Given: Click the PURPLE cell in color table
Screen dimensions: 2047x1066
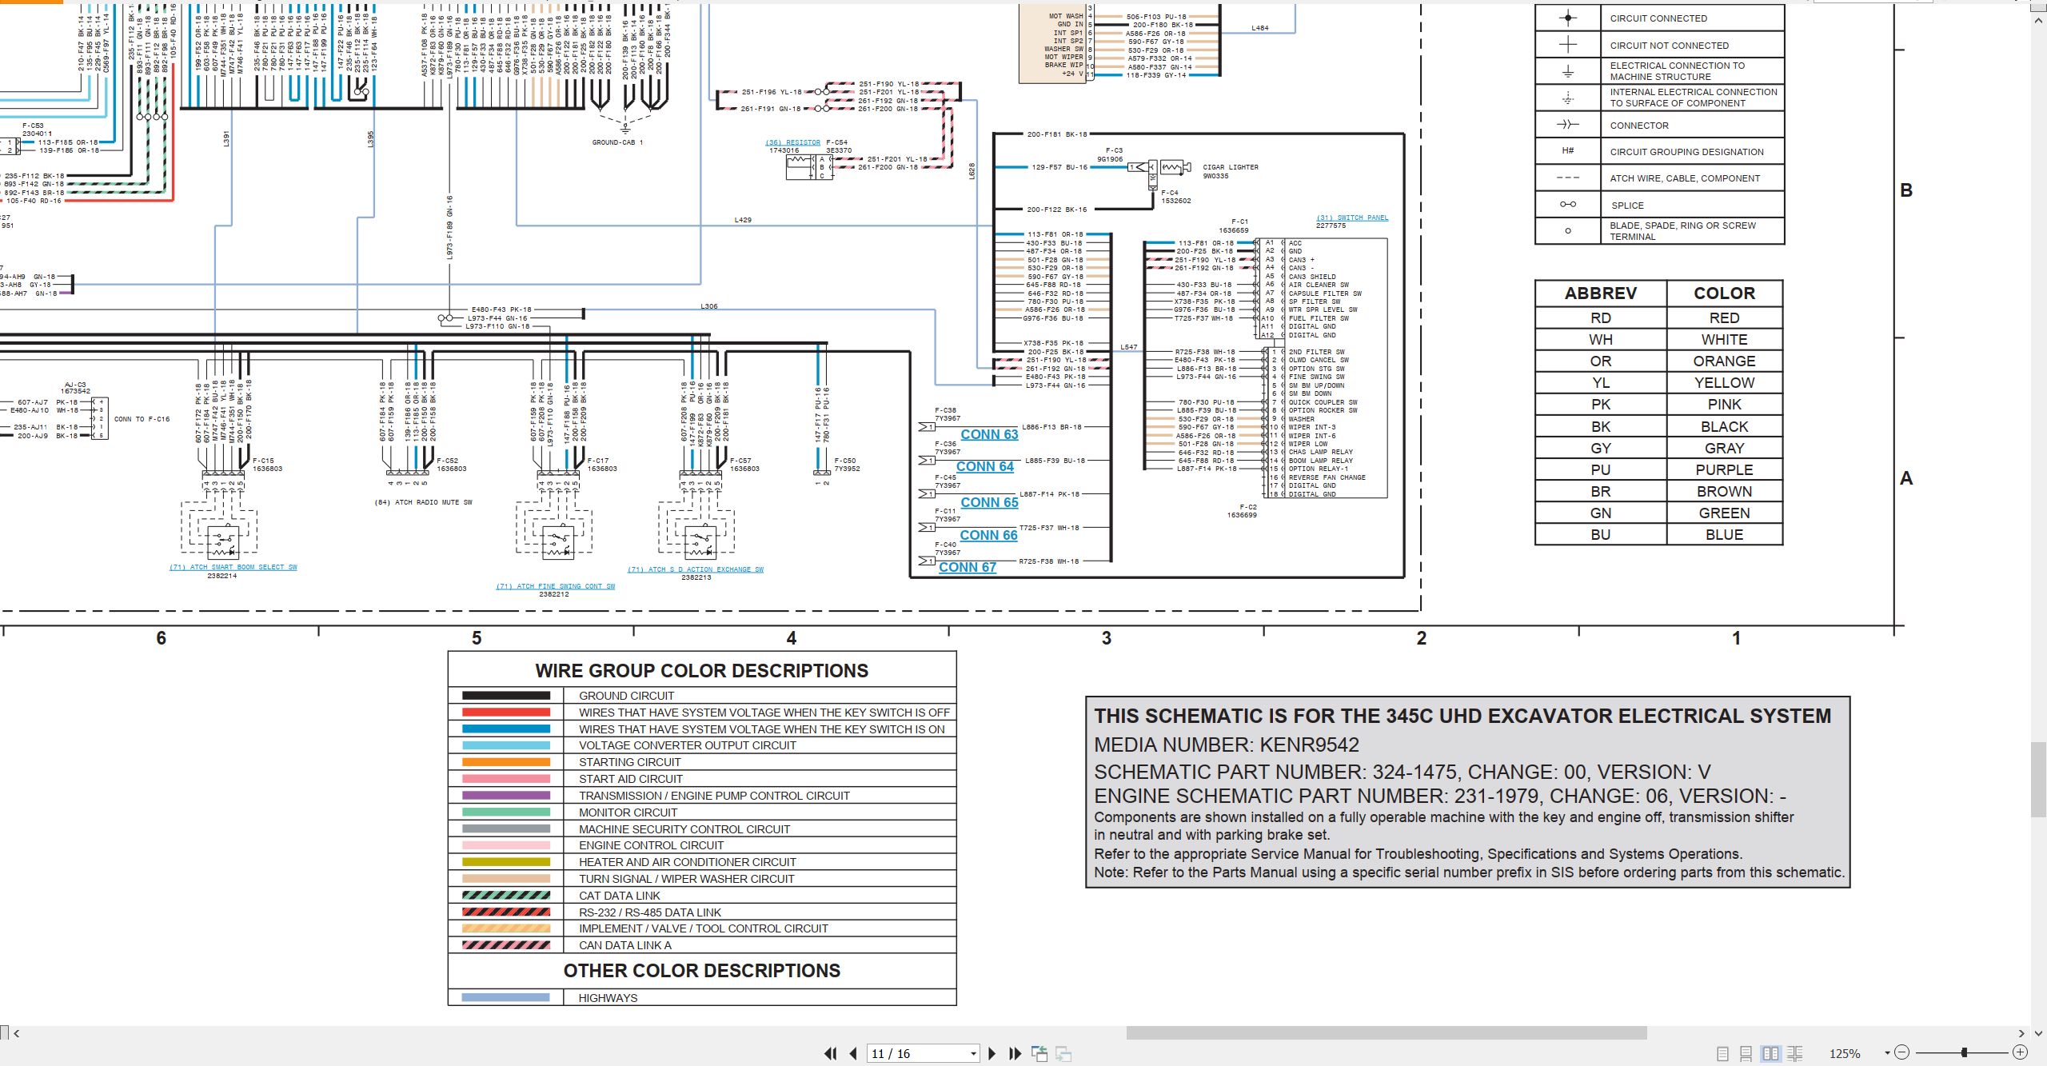Looking at the screenshot, I should coord(1724,469).
